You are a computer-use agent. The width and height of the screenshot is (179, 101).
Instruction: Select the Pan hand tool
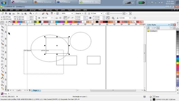2,37
